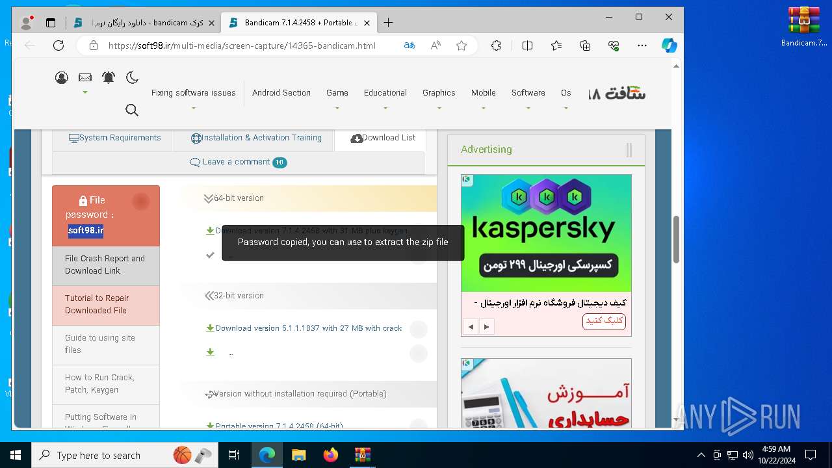832x468 pixels.
Task: Open the site search magnifier
Action: pos(132,110)
